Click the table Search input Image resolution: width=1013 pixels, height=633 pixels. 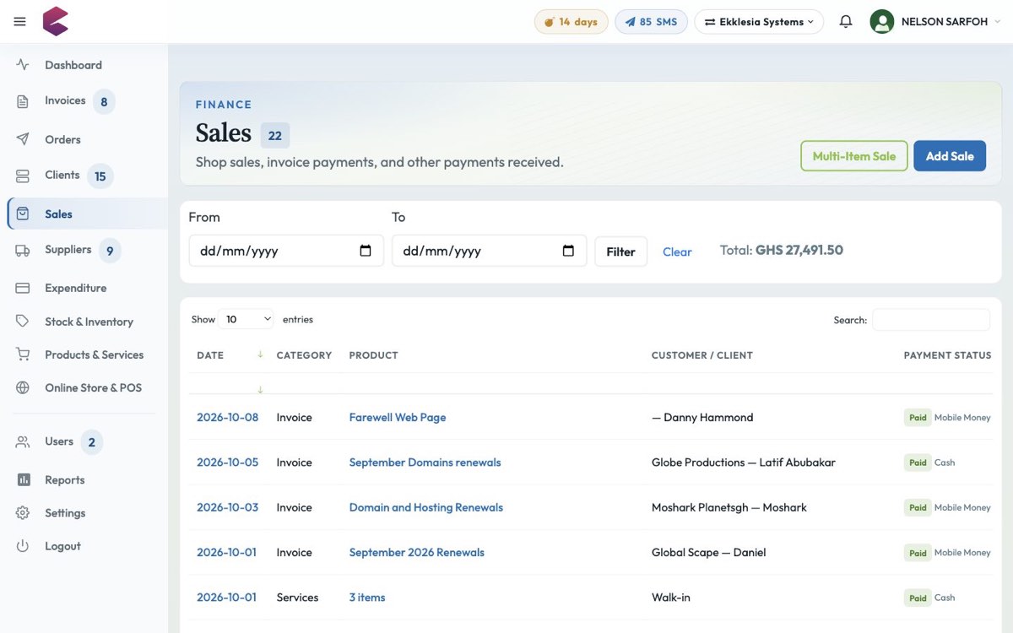931,320
